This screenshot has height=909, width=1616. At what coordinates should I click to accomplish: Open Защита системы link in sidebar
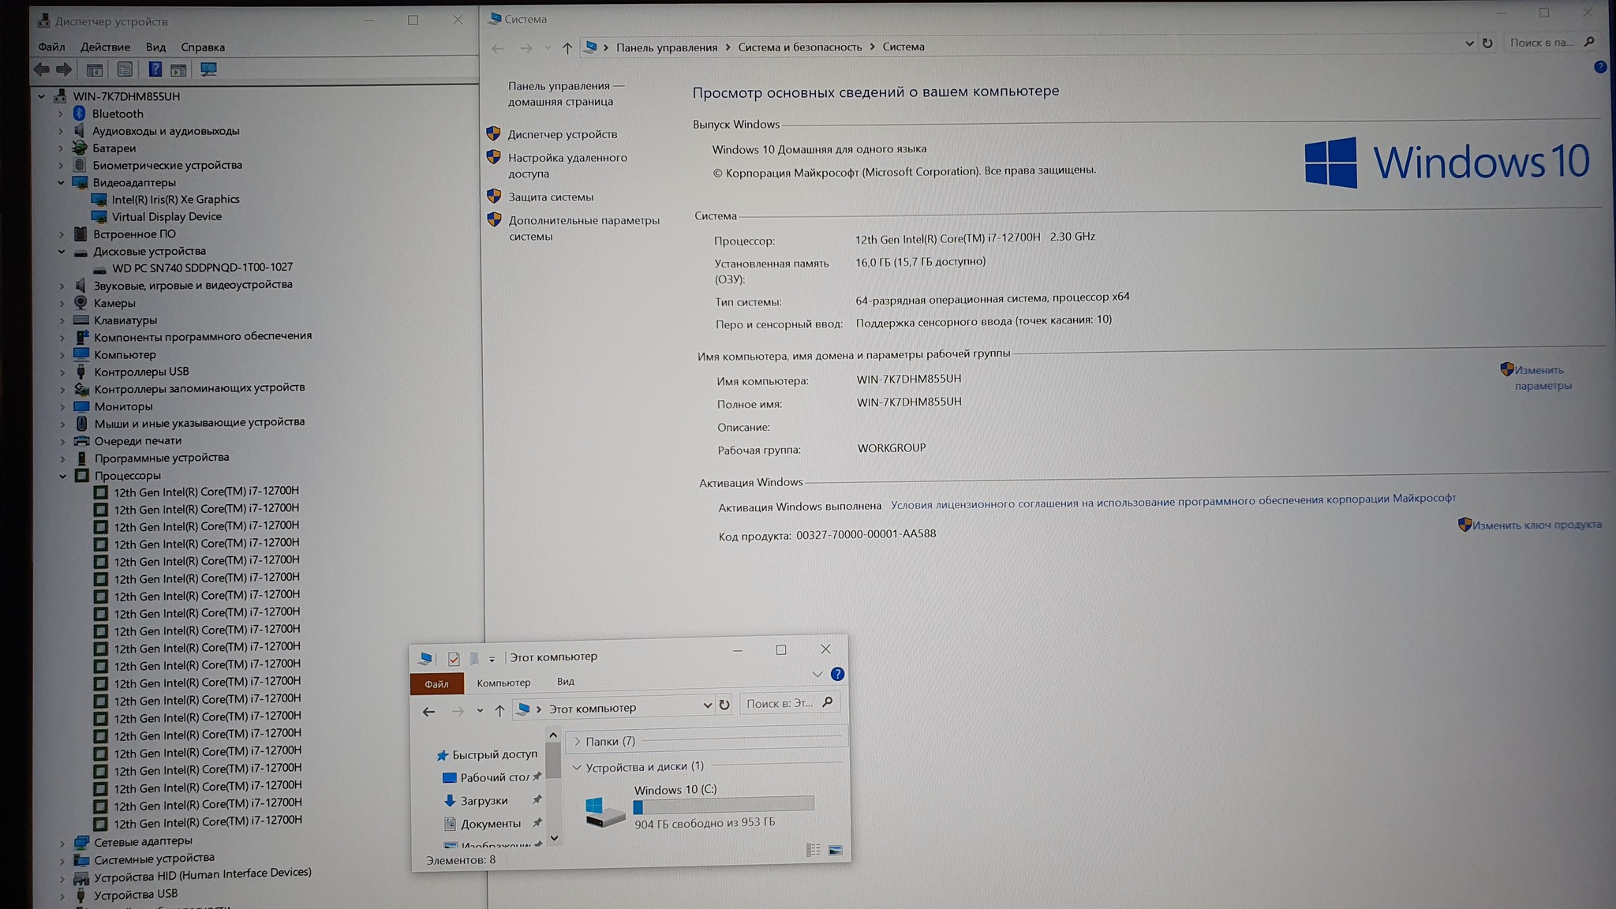click(x=551, y=196)
